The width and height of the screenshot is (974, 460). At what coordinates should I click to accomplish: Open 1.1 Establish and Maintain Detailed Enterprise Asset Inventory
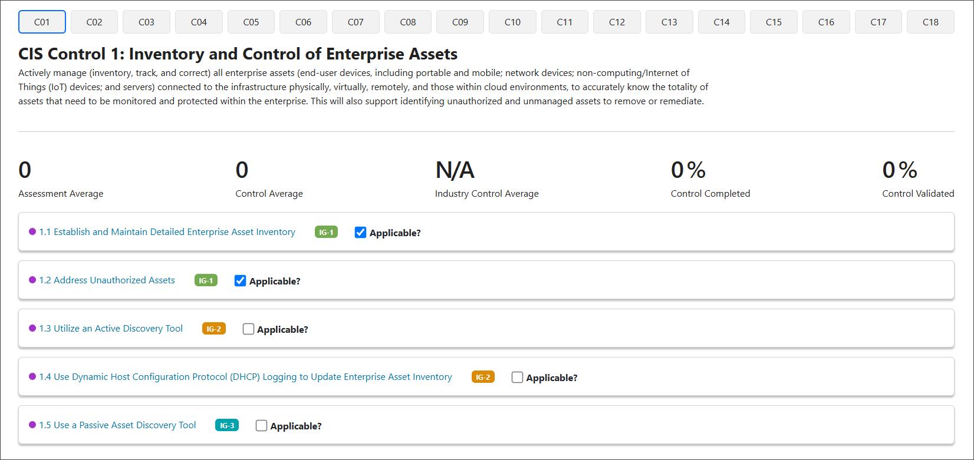coord(167,232)
